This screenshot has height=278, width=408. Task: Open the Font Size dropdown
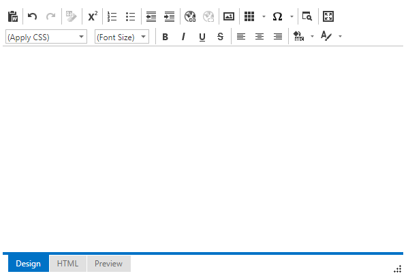coord(122,37)
